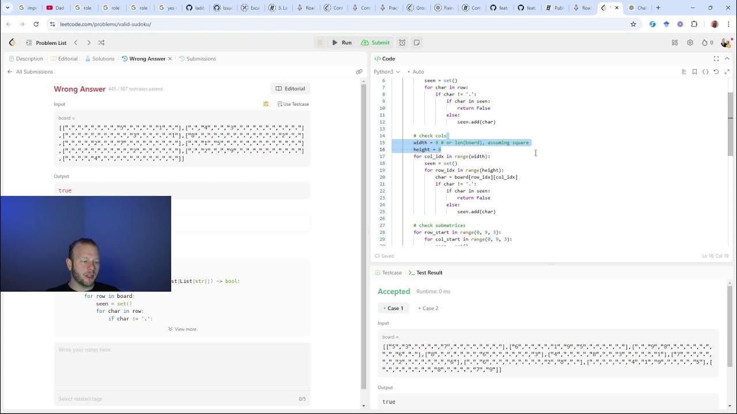Open the timer alarm clock icon

pyautogui.click(x=402, y=43)
